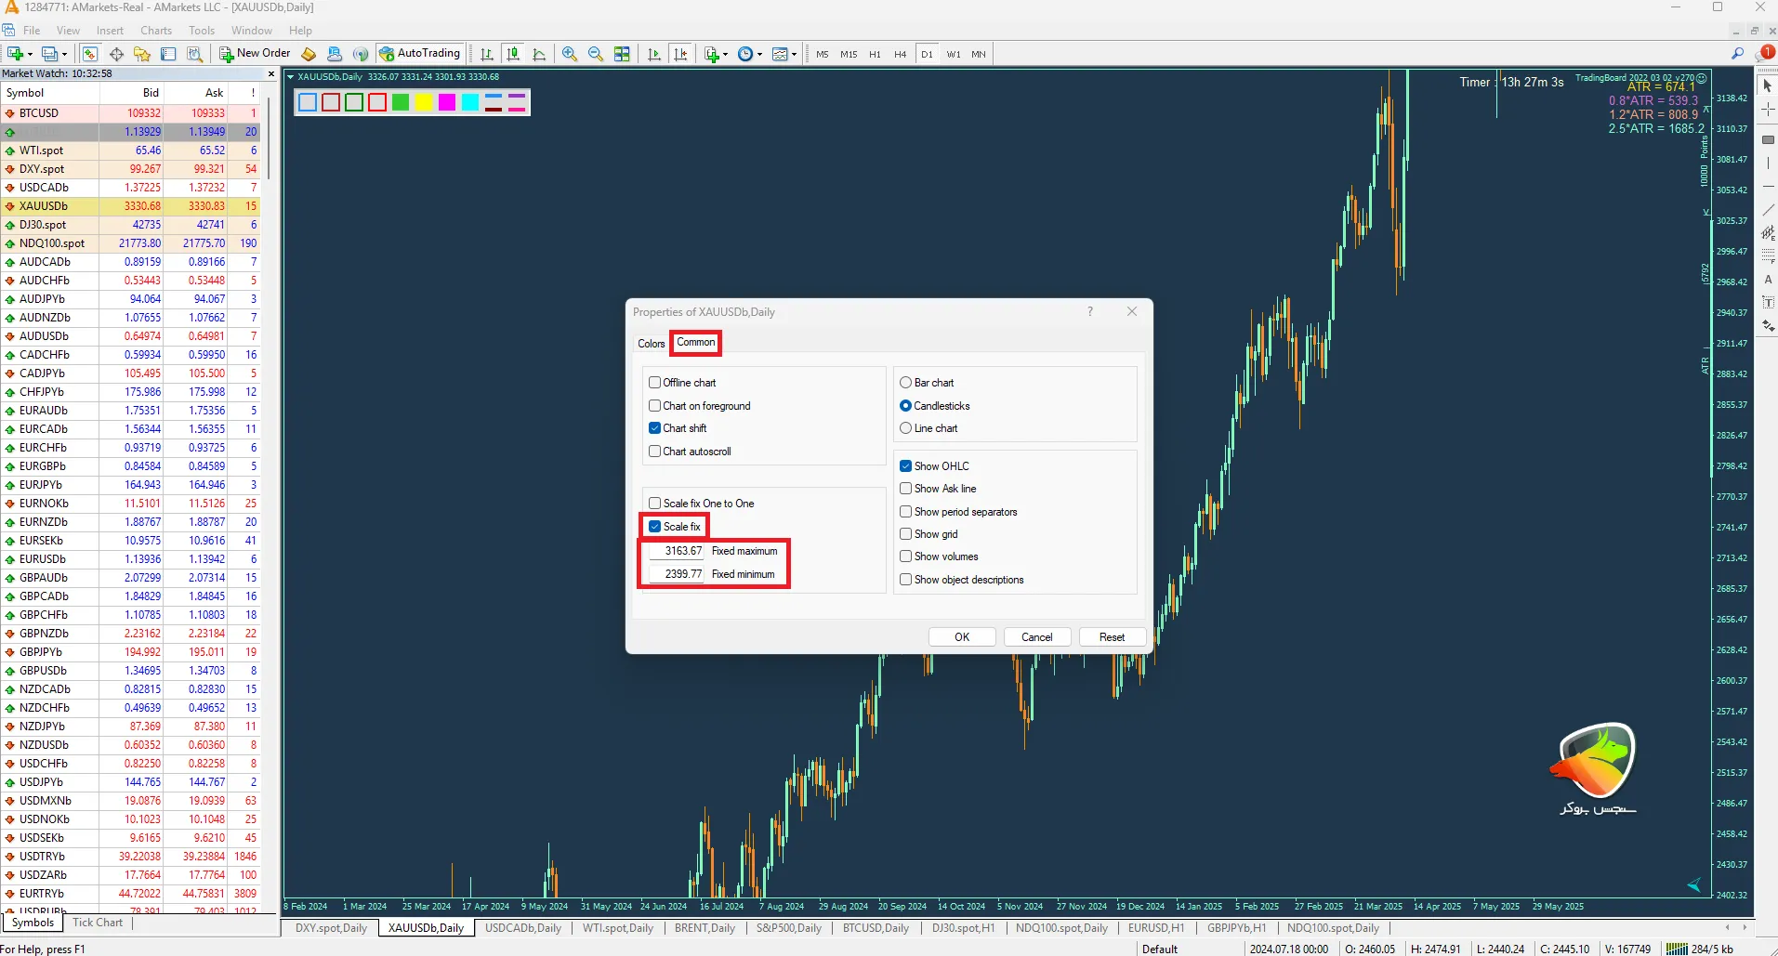Click the Tile Windows icon
The width and height of the screenshot is (1778, 956).
(622, 54)
